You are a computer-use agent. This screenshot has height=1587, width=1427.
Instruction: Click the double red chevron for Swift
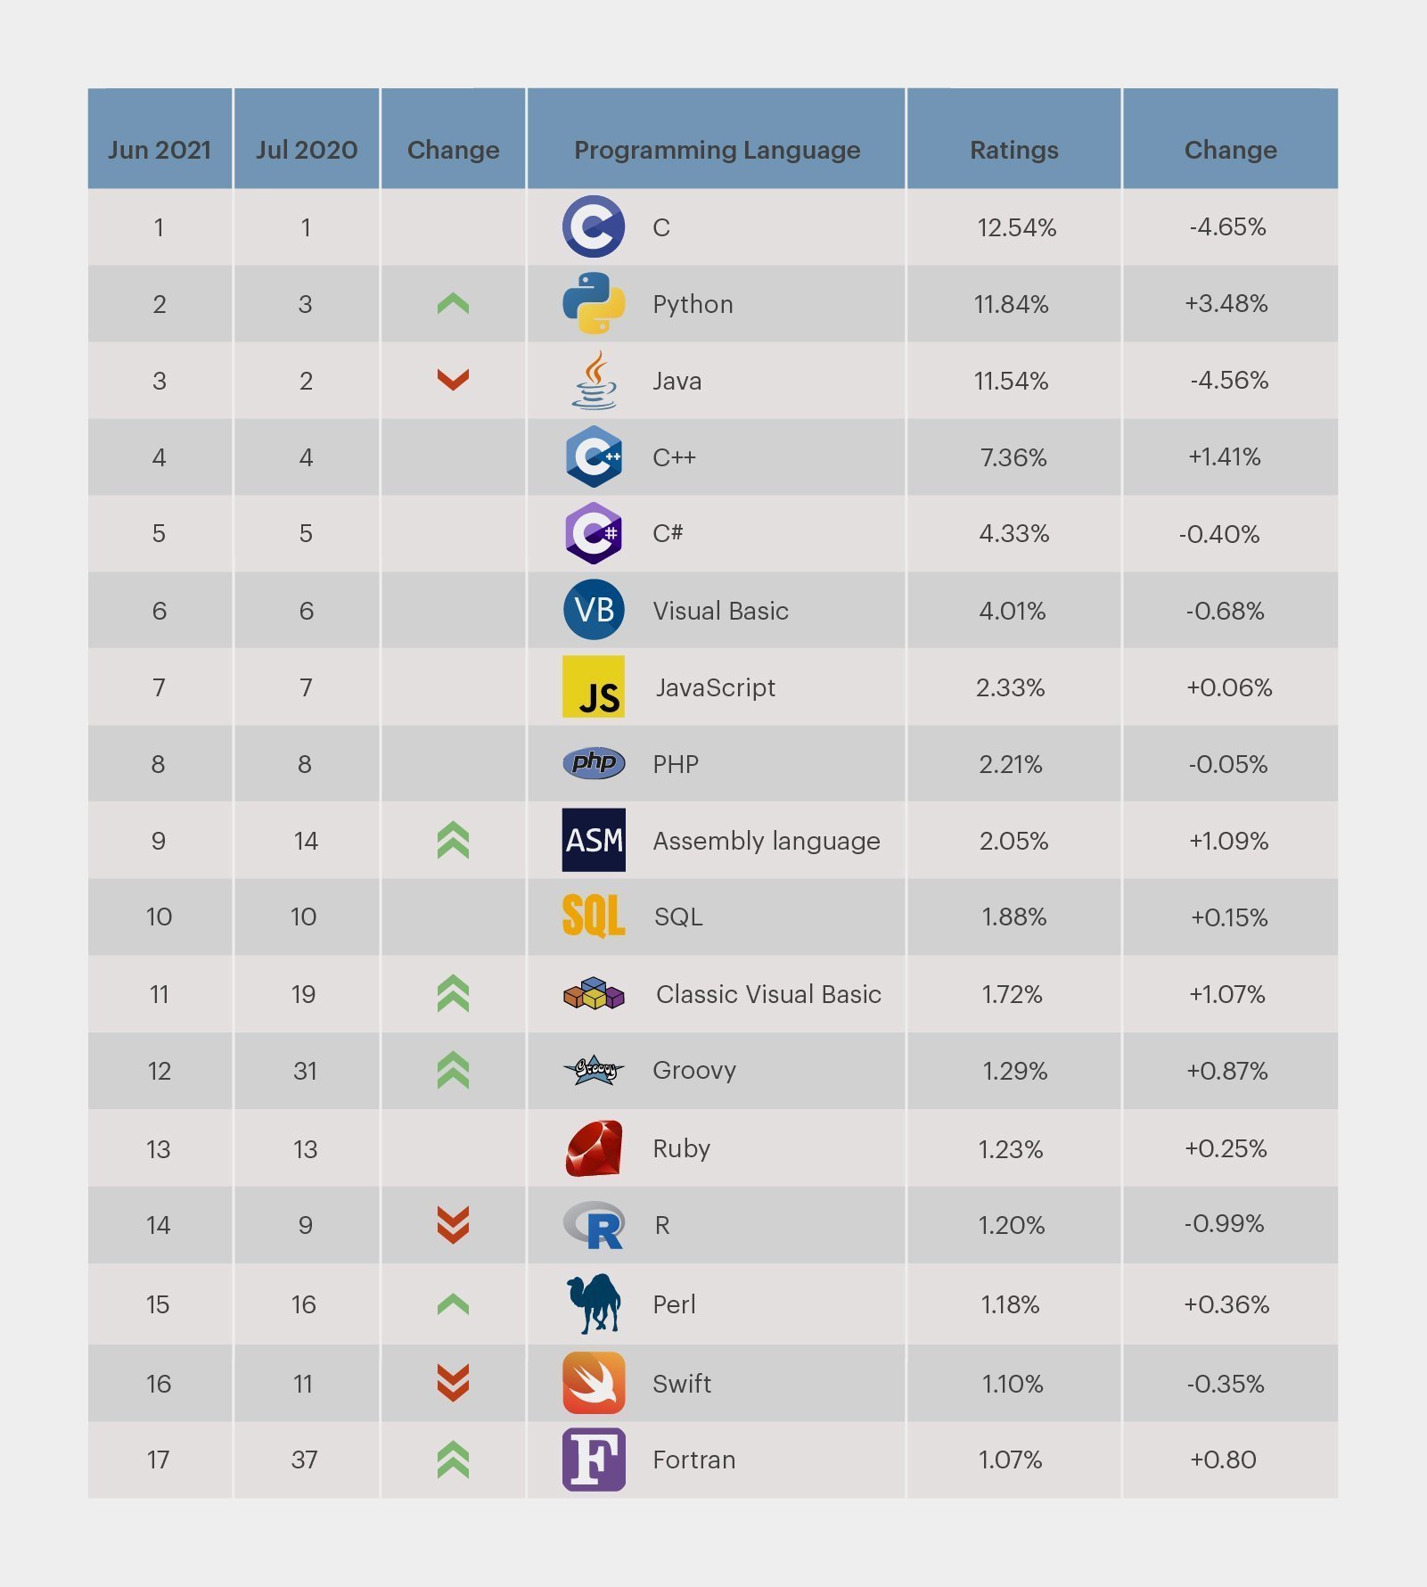tap(453, 1383)
